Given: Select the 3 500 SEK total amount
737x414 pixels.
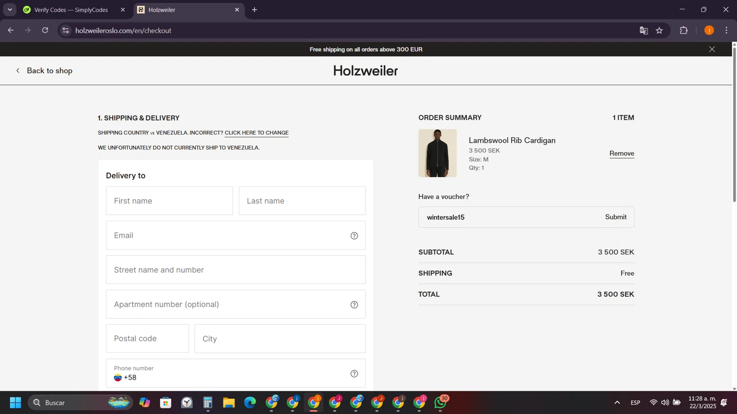Looking at the screenshot, I should [x=616, y=294].
